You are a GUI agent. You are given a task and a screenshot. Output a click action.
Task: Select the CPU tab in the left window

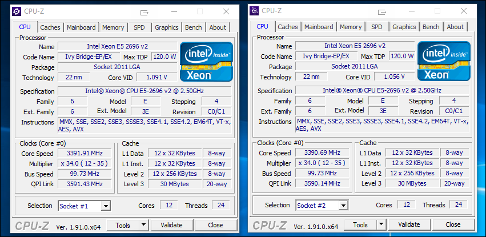pyautogui.click(x=25, y=27)
